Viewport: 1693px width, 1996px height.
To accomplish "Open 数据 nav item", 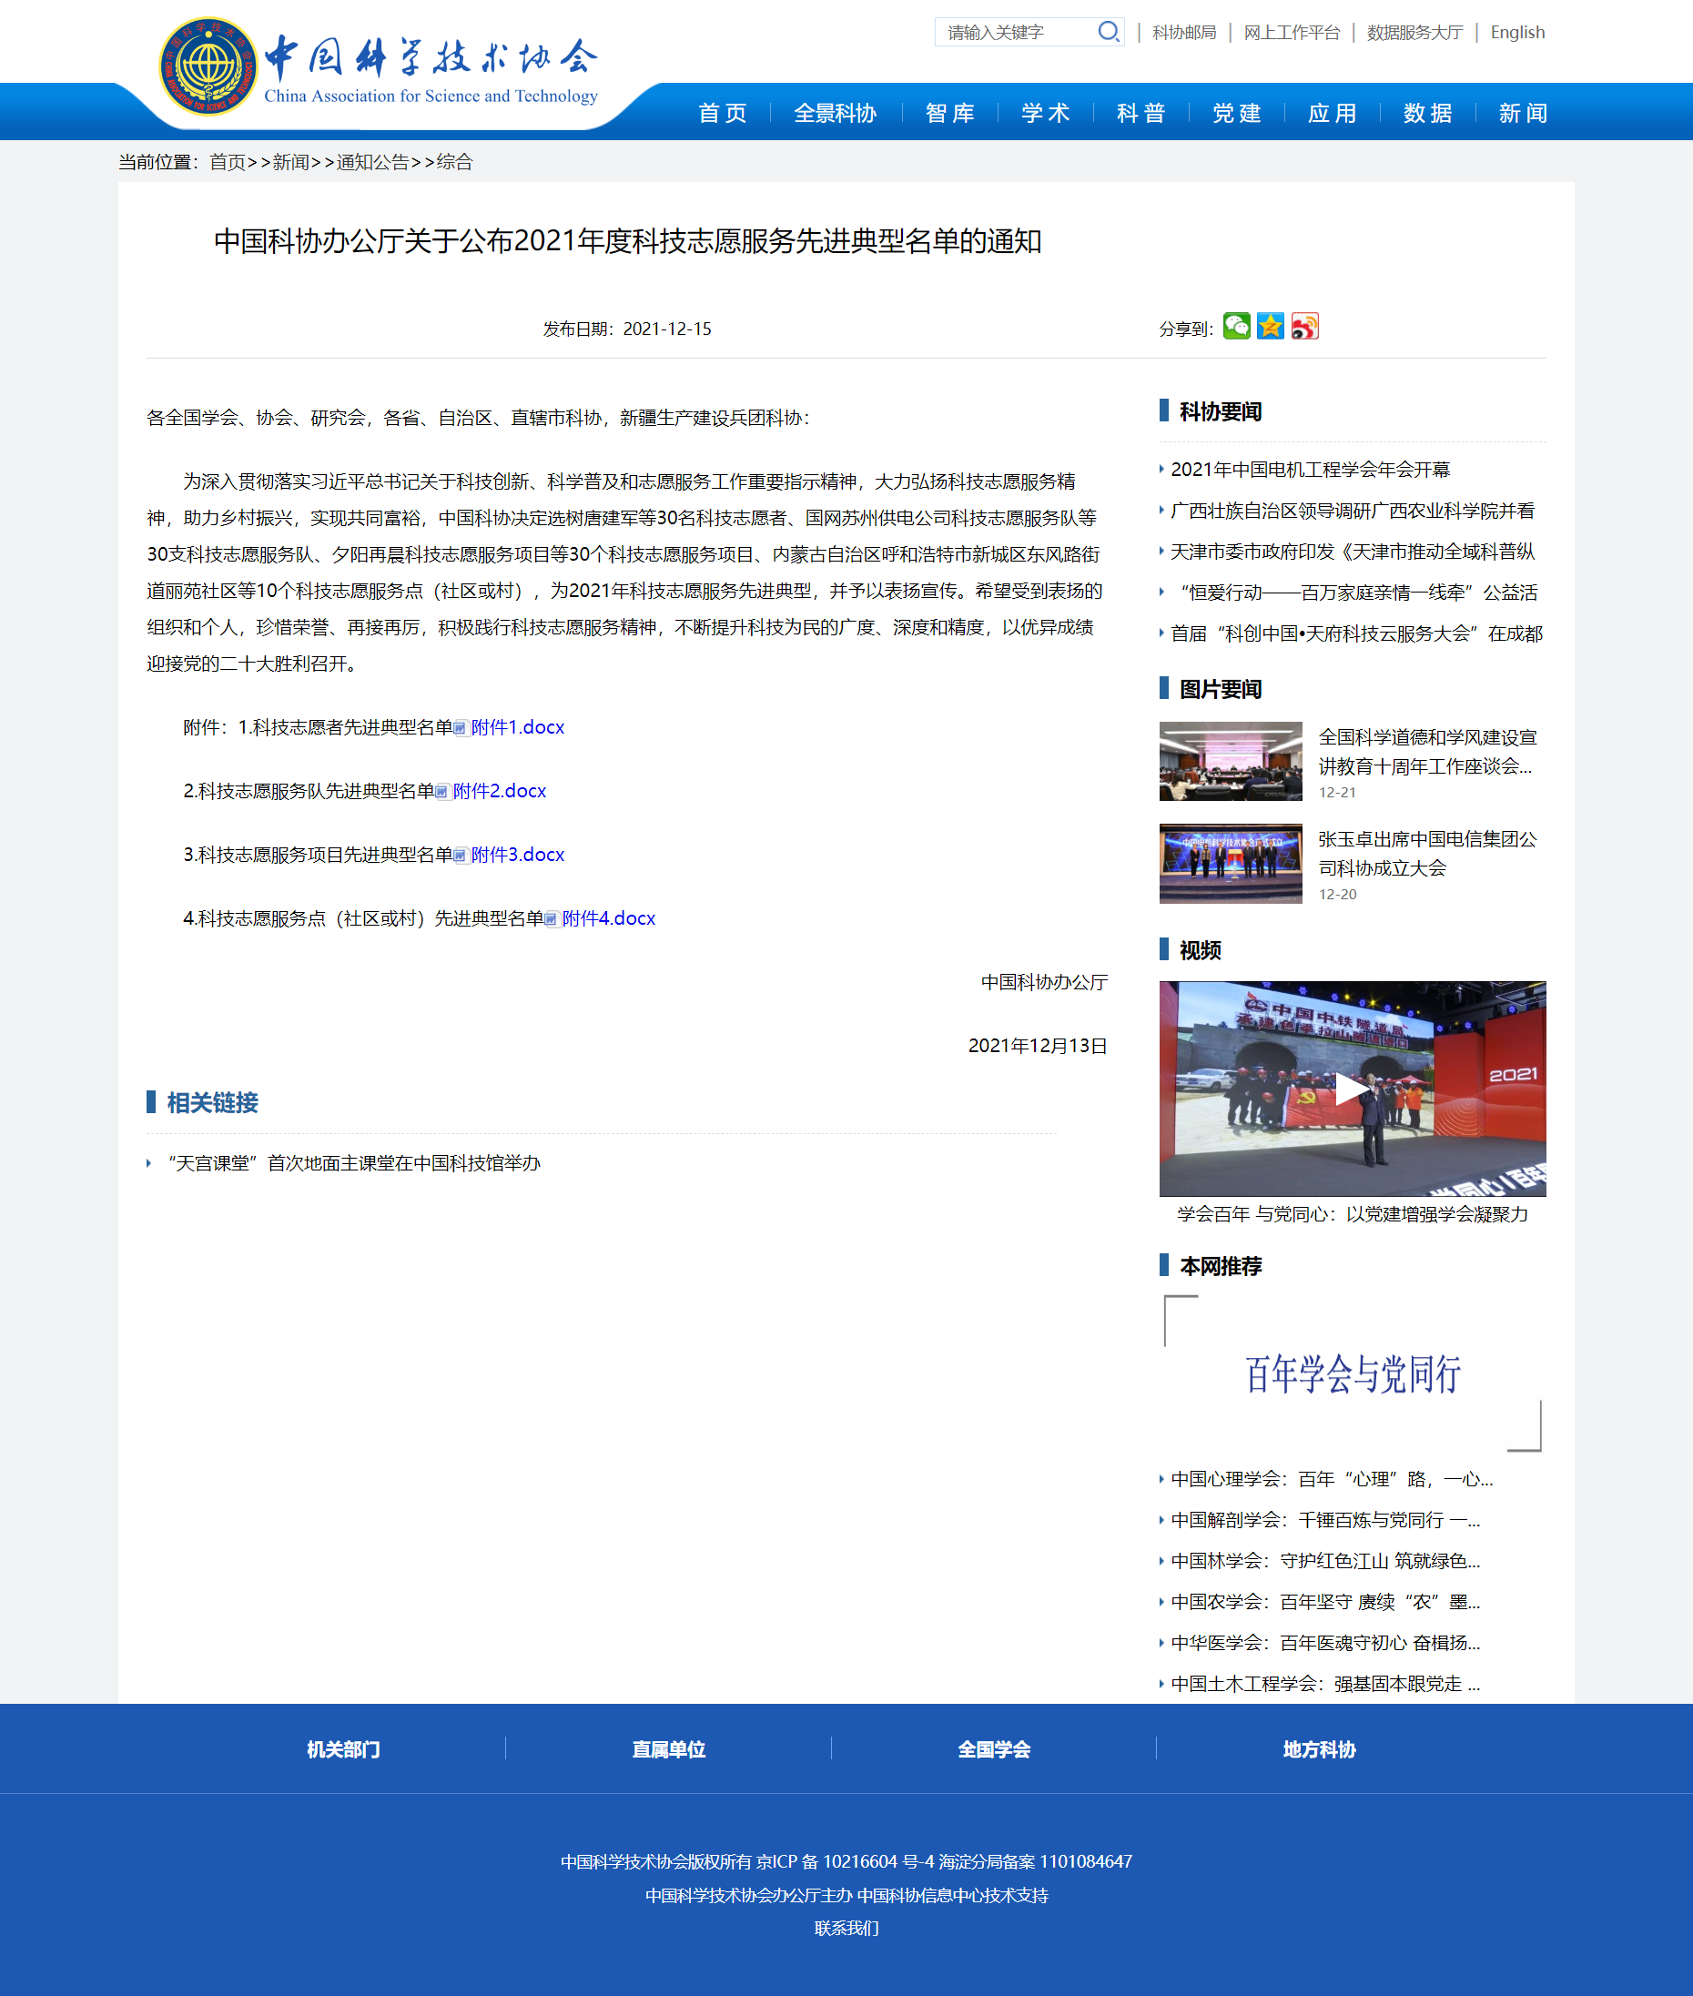I will pyautogui.click(x=1427, y=113).
